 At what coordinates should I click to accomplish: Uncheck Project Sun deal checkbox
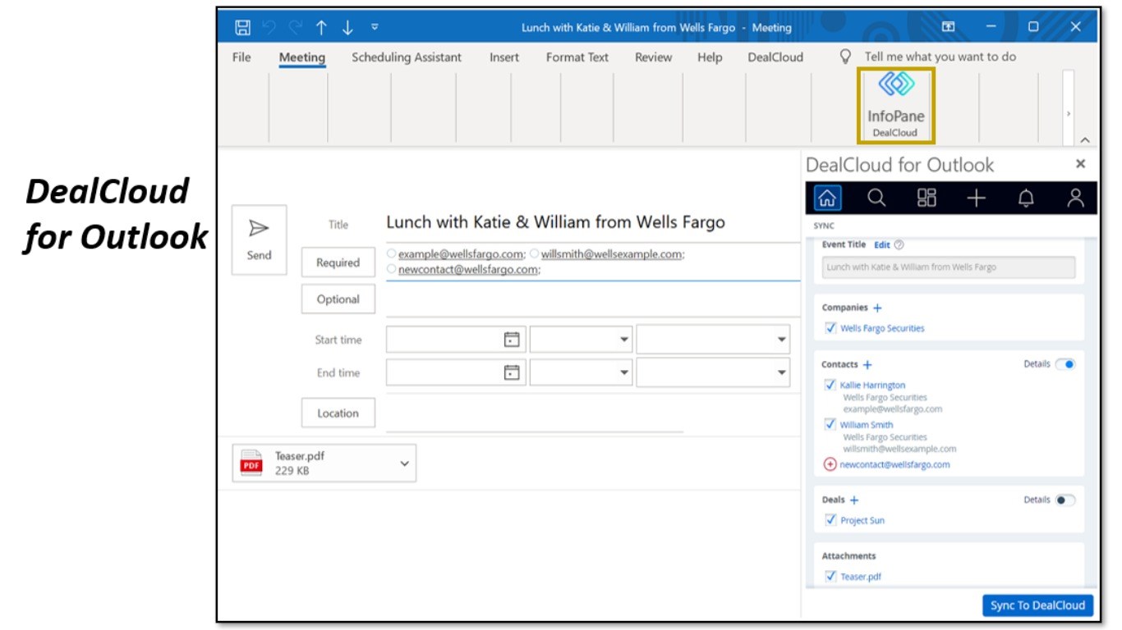point(830,520)
